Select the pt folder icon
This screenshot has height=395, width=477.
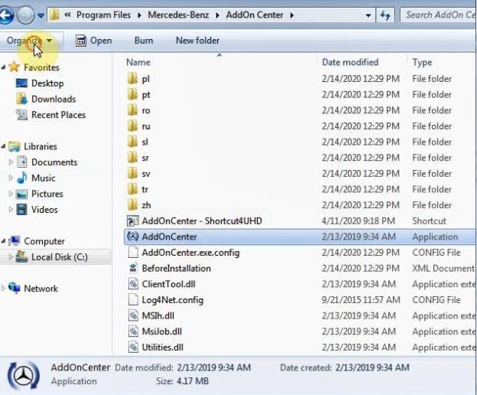point(132,94)
